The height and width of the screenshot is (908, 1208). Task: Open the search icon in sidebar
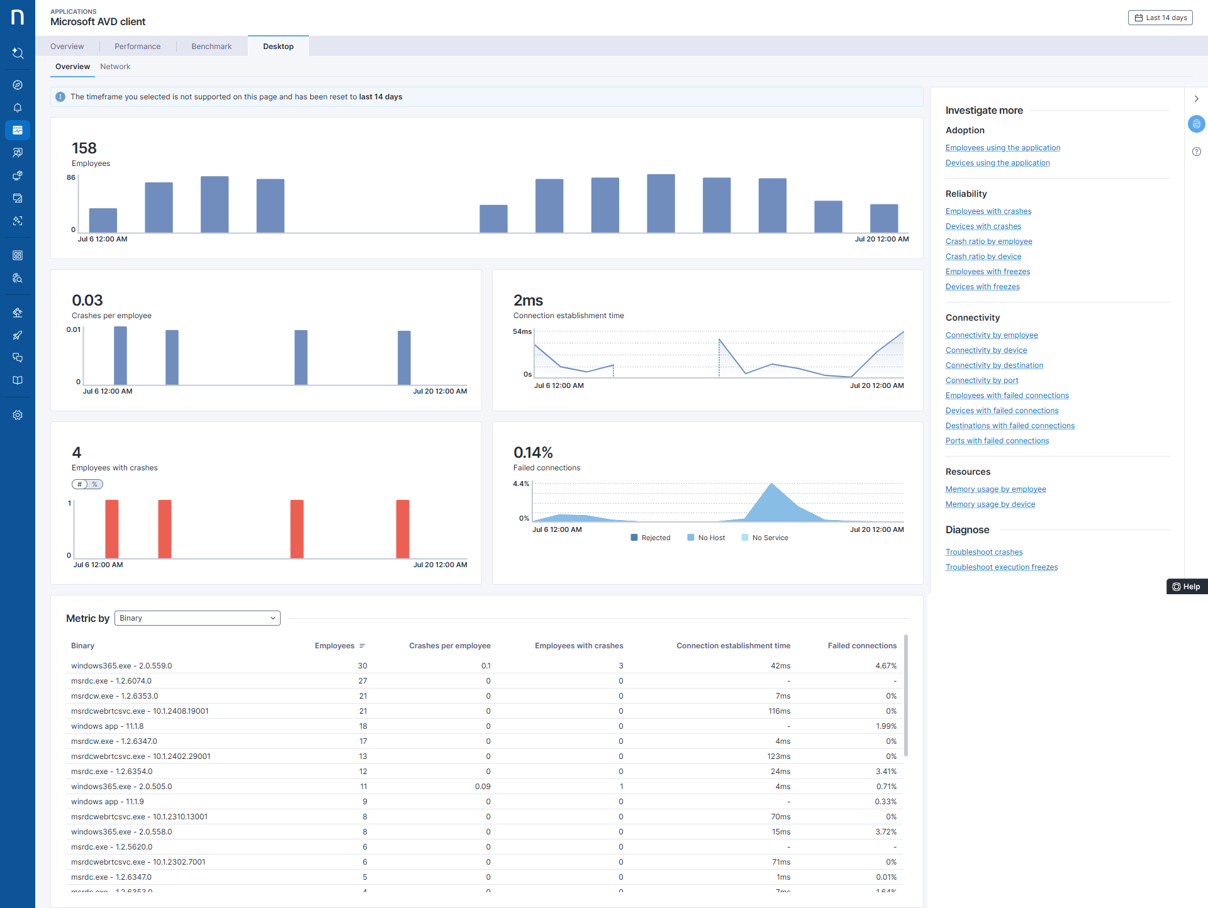(x=18, y=53)
